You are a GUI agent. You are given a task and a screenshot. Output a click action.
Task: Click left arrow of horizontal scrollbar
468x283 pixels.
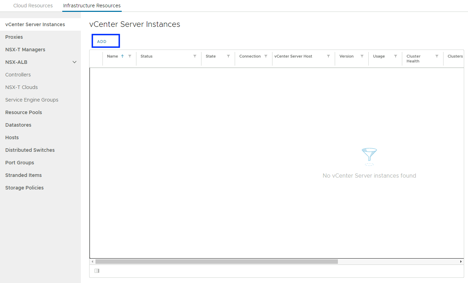(92, 261)
